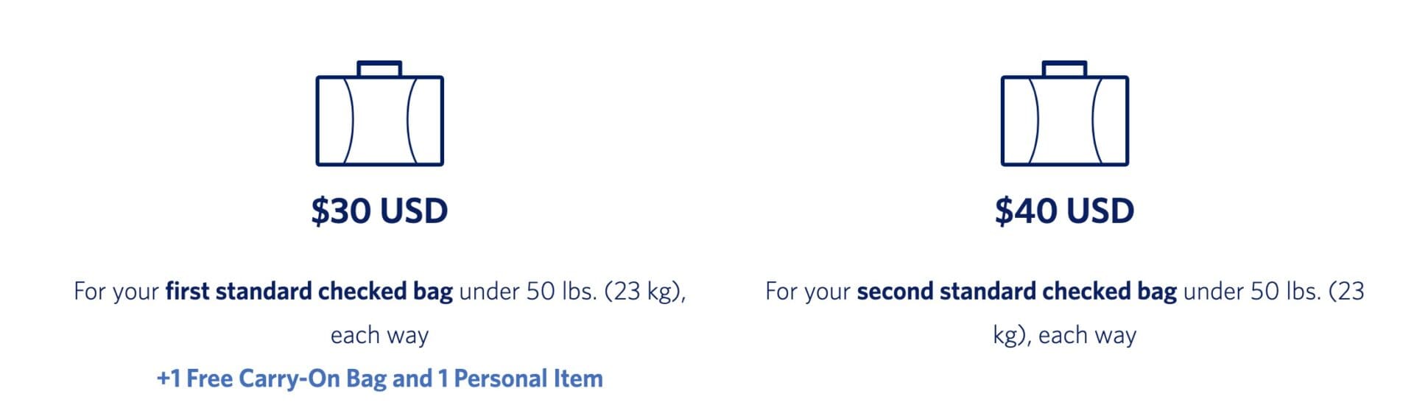Click the words 'Personal Item' in the blue link

pos(528,378)
